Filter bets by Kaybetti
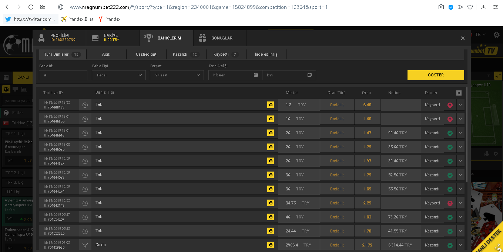 pos(226,54)
